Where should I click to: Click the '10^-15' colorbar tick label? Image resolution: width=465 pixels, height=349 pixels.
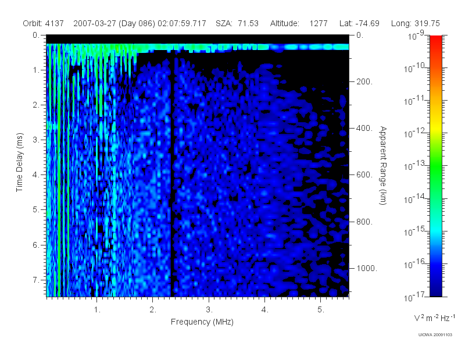pyautogui.click(x=414, y=232)
